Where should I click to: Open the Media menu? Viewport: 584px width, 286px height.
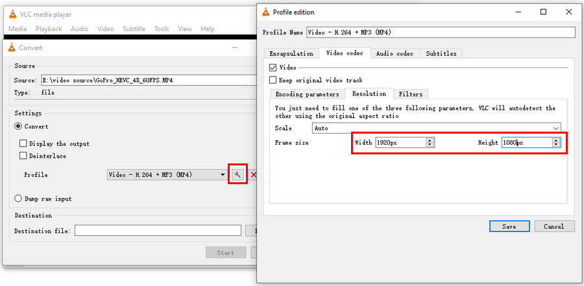pos(18,29)
